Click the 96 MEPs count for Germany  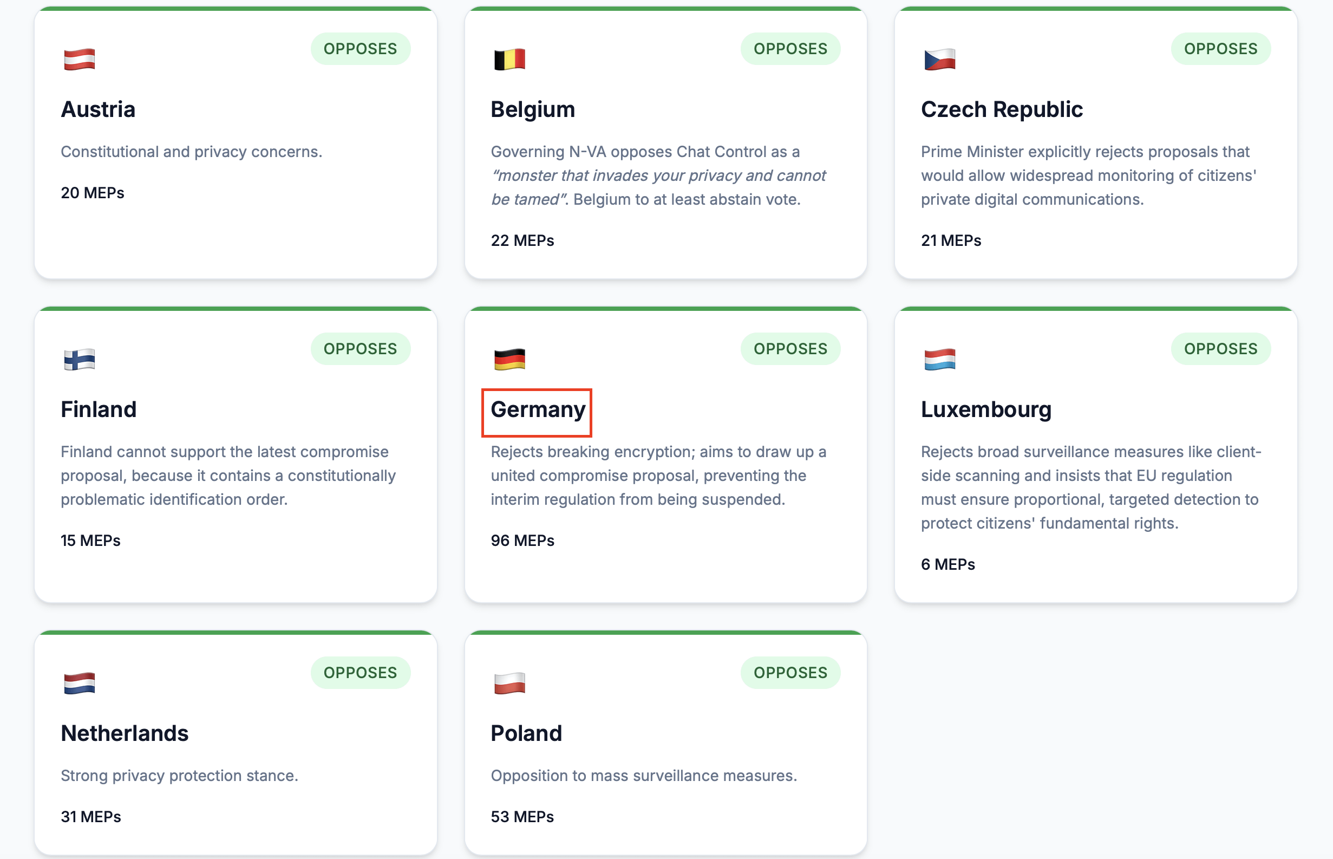[522, 541]
